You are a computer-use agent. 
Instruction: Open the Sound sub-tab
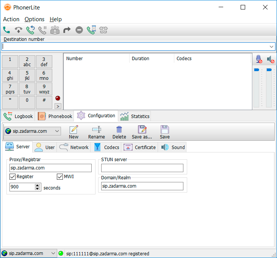pyautogui.click(x=172, y=147)
